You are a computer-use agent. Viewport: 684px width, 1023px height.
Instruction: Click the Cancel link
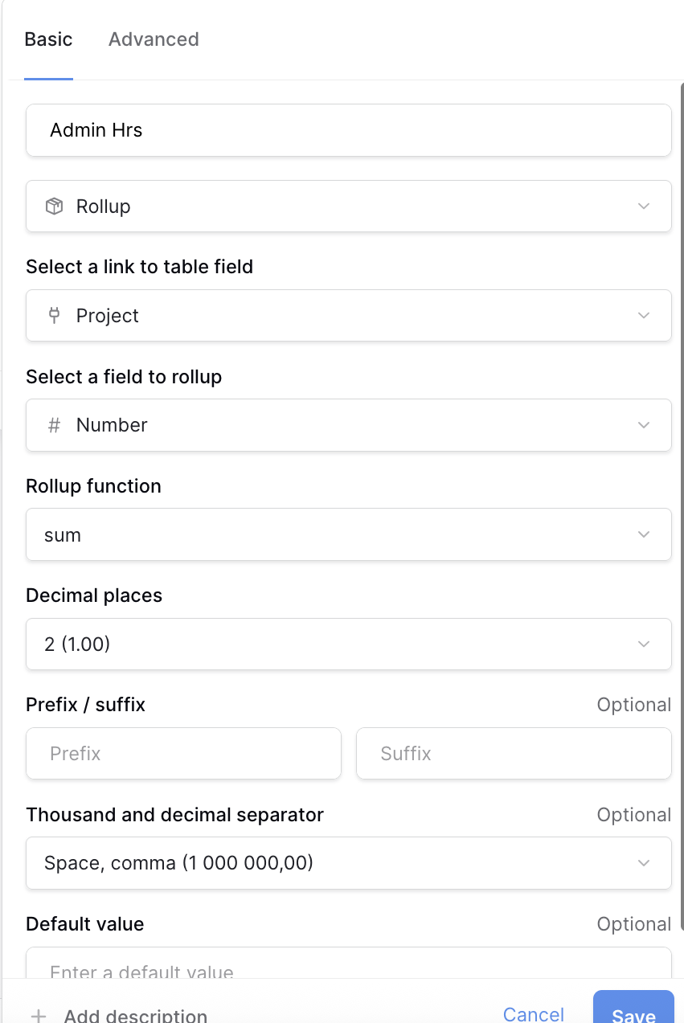pos(533,1014)
